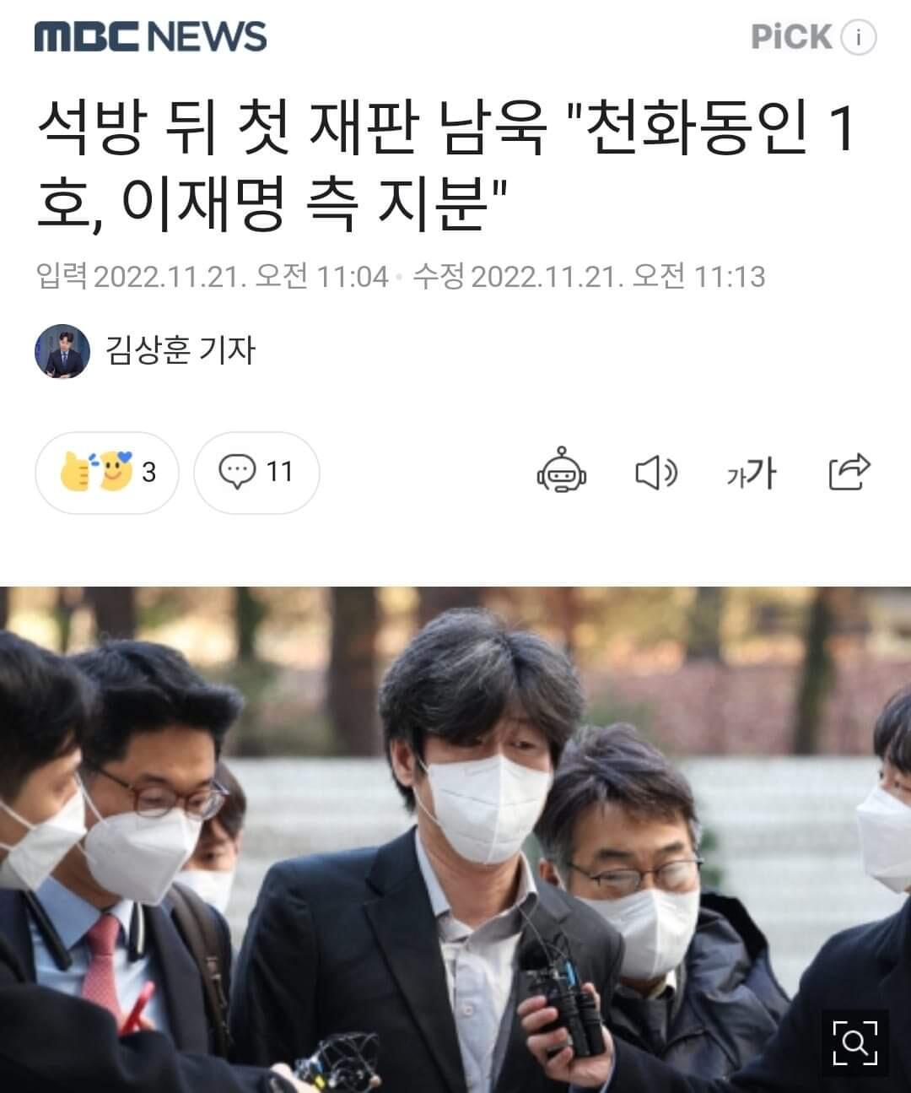Viewport: 911px width, 1093px height.
Task: Click the PiCK label
Action: tap(790, 37)
